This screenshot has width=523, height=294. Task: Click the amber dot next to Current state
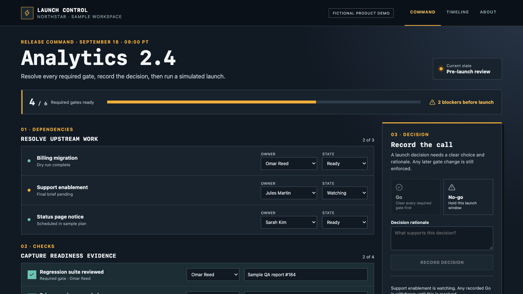click(441, 69)
